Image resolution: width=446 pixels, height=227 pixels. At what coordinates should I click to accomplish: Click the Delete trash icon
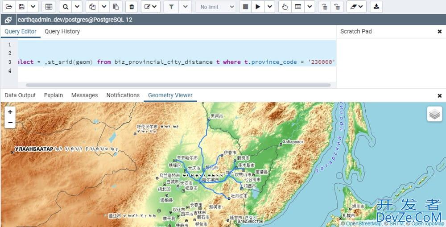[131, 7]
